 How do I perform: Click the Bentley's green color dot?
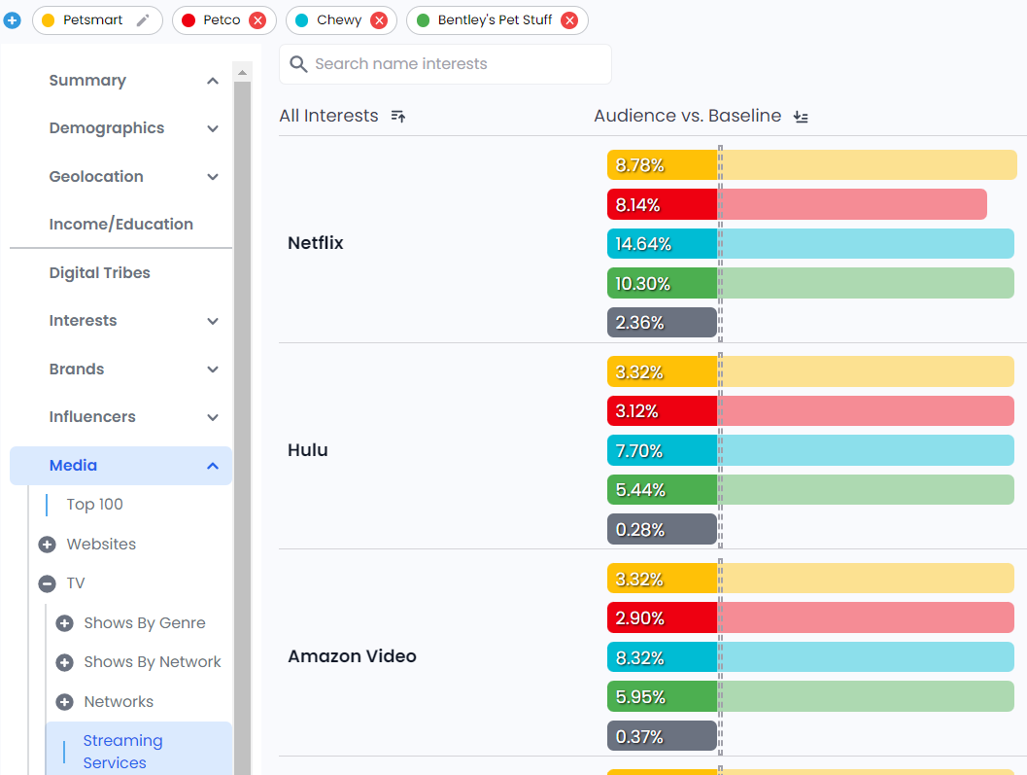[423, 20]
